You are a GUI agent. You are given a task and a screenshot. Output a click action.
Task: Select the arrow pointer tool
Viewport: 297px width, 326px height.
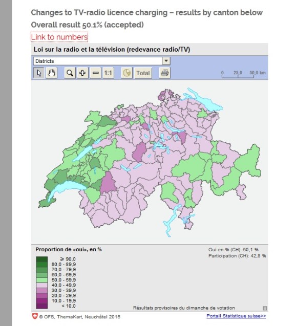[x=39, y=73]
